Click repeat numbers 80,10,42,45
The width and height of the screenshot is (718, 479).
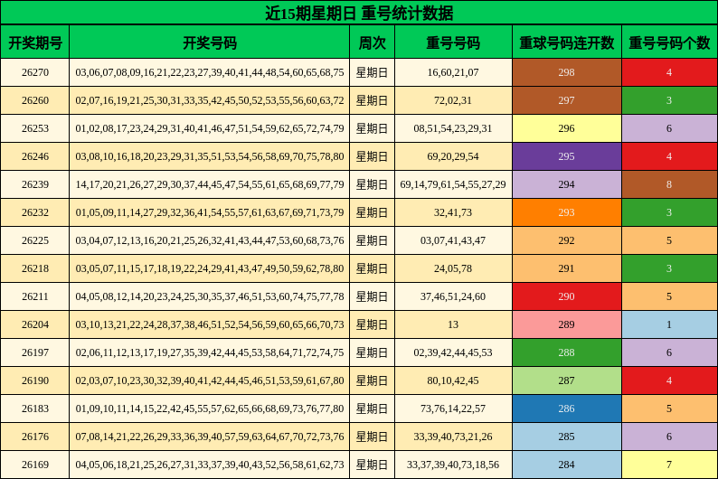(x=453, y=380)
